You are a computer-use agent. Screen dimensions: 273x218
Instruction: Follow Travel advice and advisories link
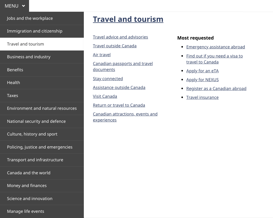click(x=120, y=37)
